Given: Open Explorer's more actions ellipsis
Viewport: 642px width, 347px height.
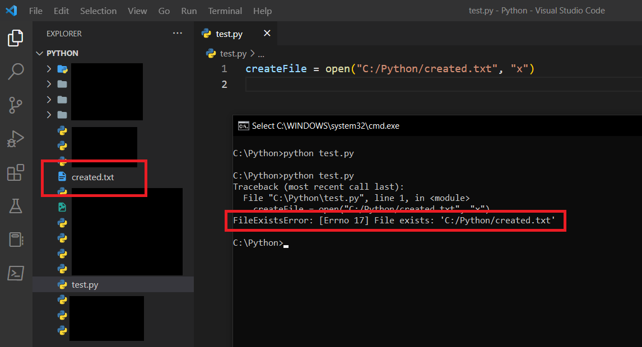Looking at the screenshot, I should coord(178,34).
